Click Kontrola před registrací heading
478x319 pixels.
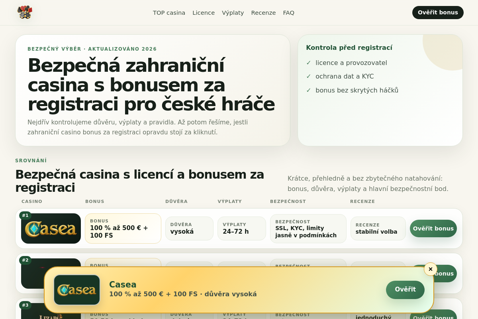point(349,47)
